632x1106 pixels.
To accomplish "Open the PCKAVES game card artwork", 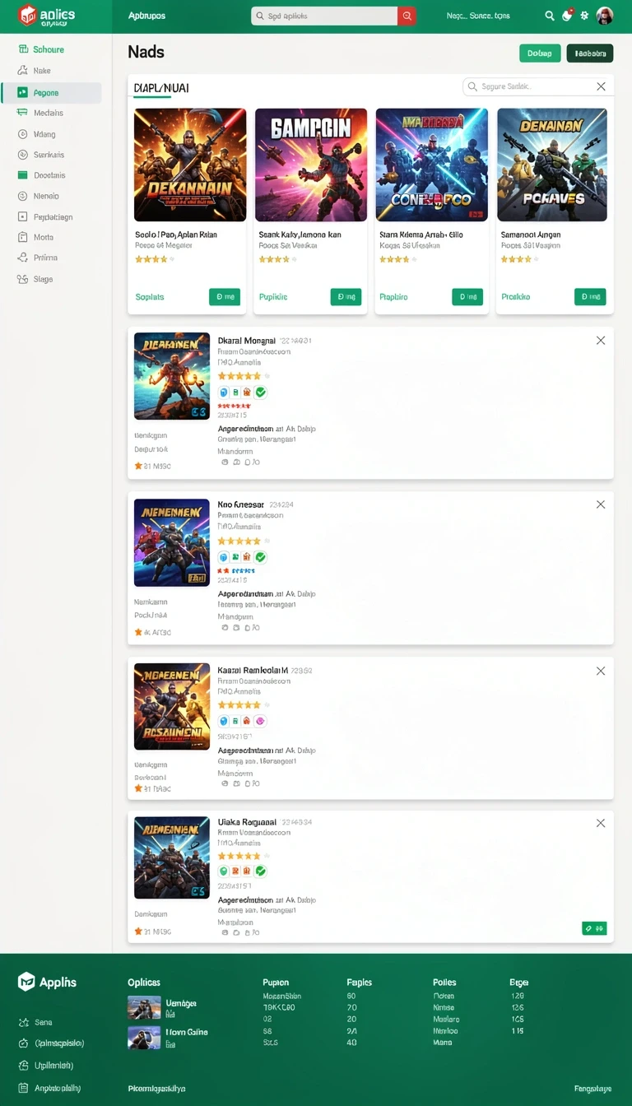I will coord(552,165).
